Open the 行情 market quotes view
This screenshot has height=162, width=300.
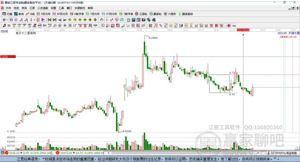(x=7, y=14)
